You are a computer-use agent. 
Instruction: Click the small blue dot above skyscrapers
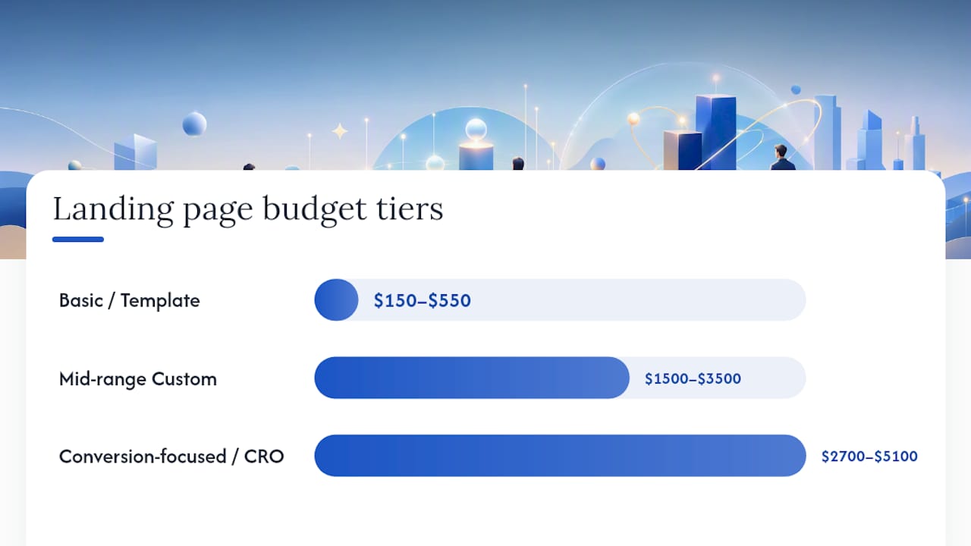tap(795, 89)
